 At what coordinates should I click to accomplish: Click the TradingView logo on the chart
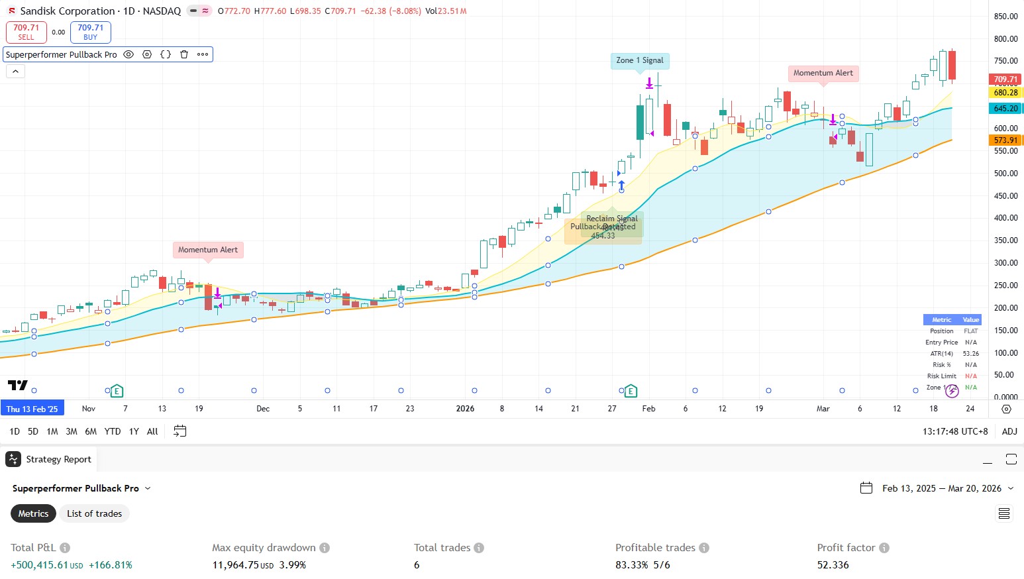click(x=18, y=385)
